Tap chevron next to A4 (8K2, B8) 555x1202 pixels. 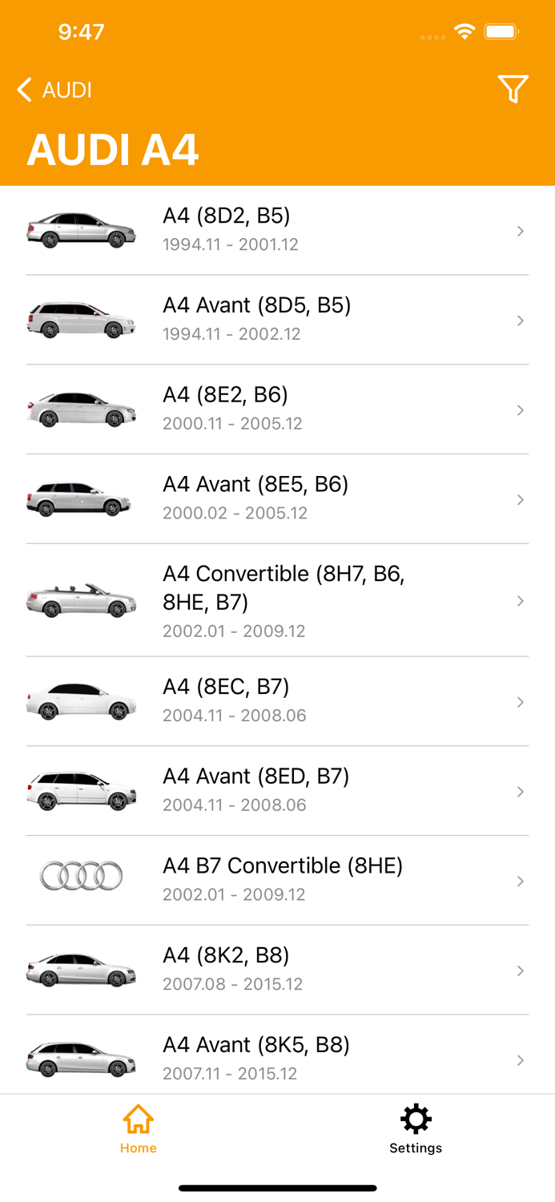pos(521,971)
